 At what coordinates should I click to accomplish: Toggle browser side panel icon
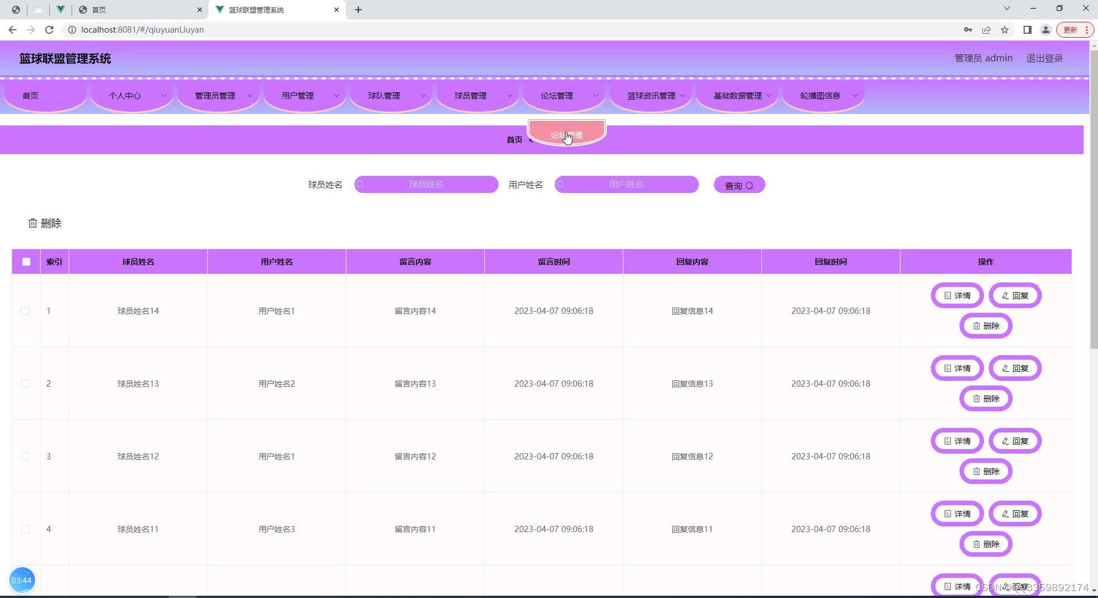tap(1028, 30)
